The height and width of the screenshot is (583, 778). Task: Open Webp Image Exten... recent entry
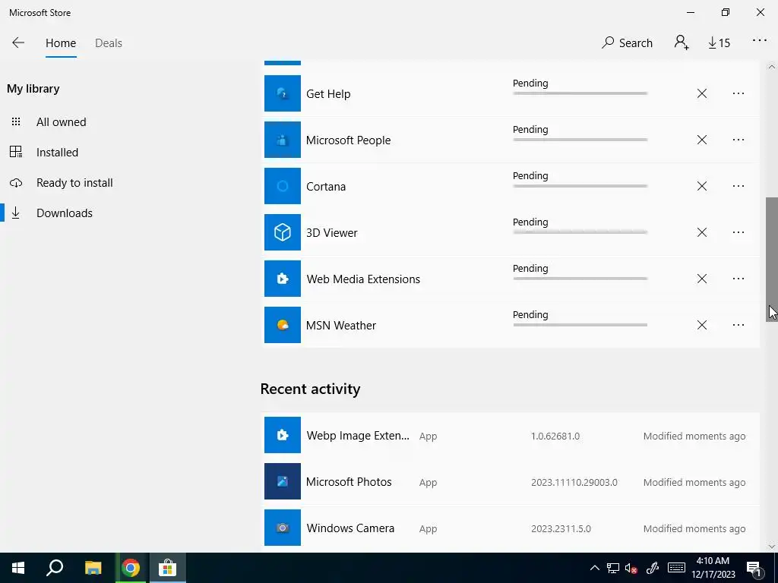(x=358, y=435)
